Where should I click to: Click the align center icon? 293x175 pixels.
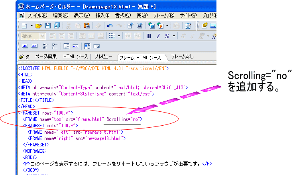pos(61,36)
